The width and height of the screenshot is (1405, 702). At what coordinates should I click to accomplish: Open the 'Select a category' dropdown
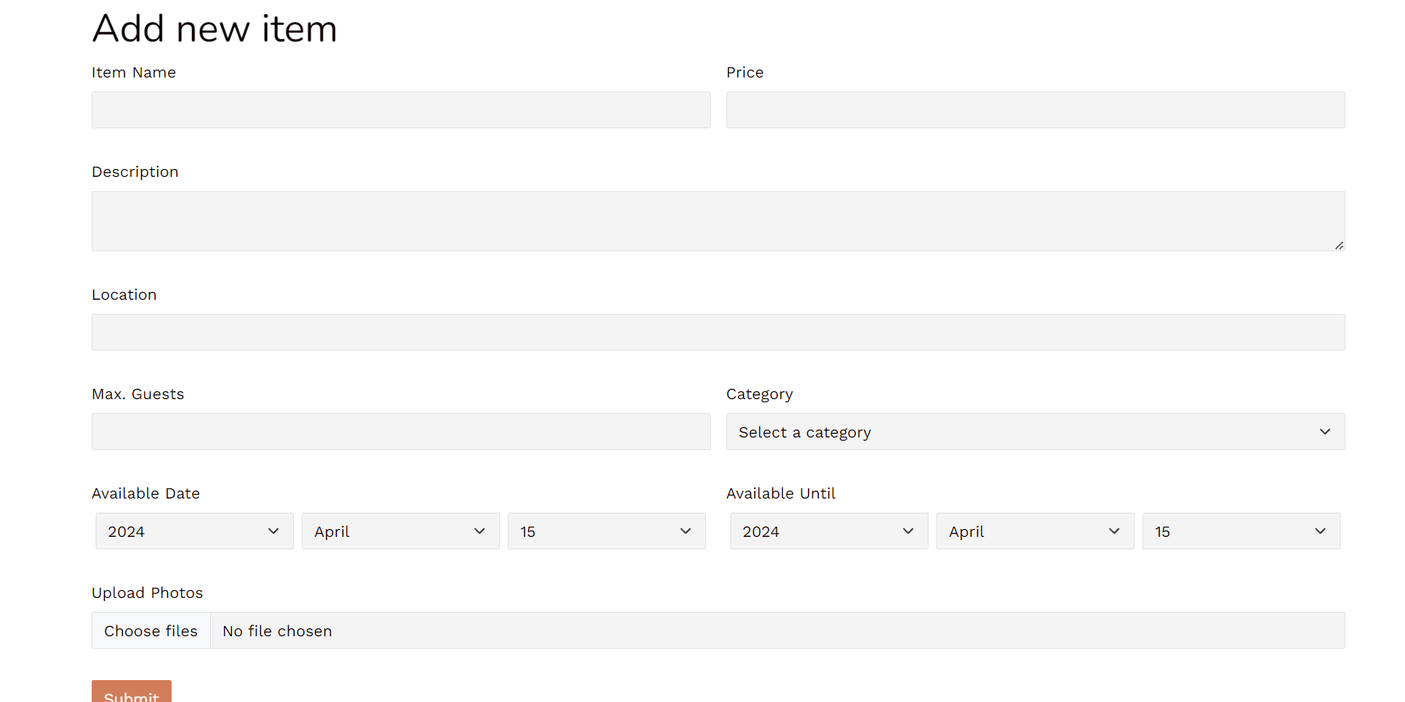coord(1035,432)
